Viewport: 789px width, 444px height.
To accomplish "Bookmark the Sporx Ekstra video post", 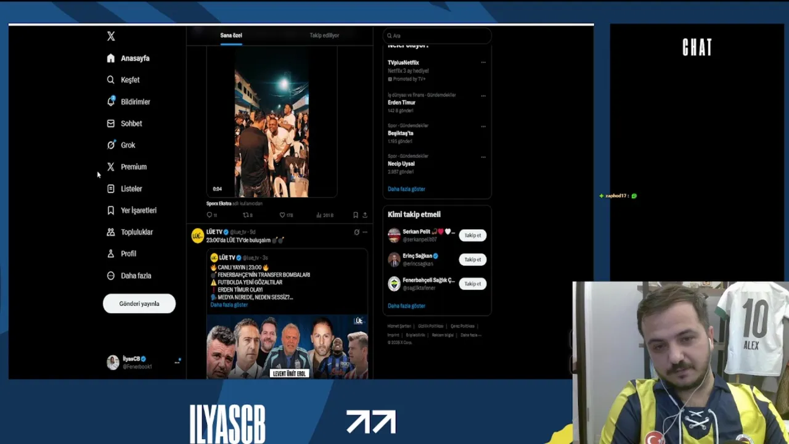I will (x=356, y=215).
